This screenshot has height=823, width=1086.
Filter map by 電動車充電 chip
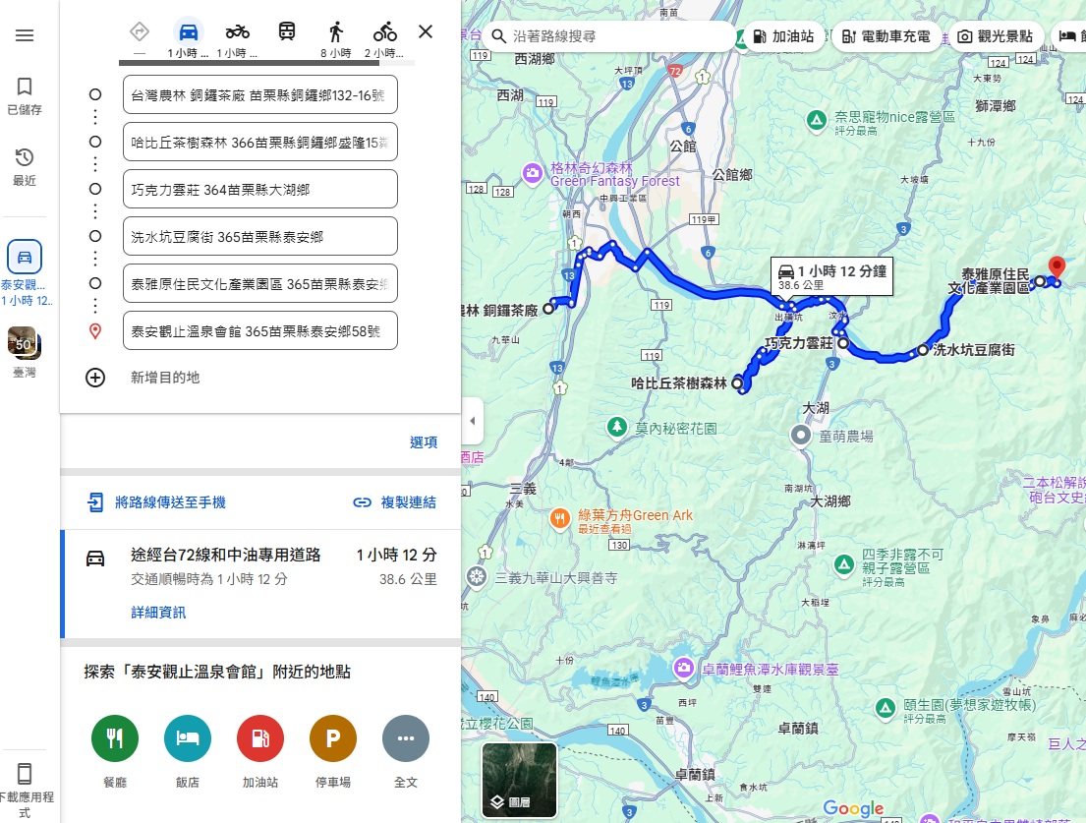click(886, 36)
